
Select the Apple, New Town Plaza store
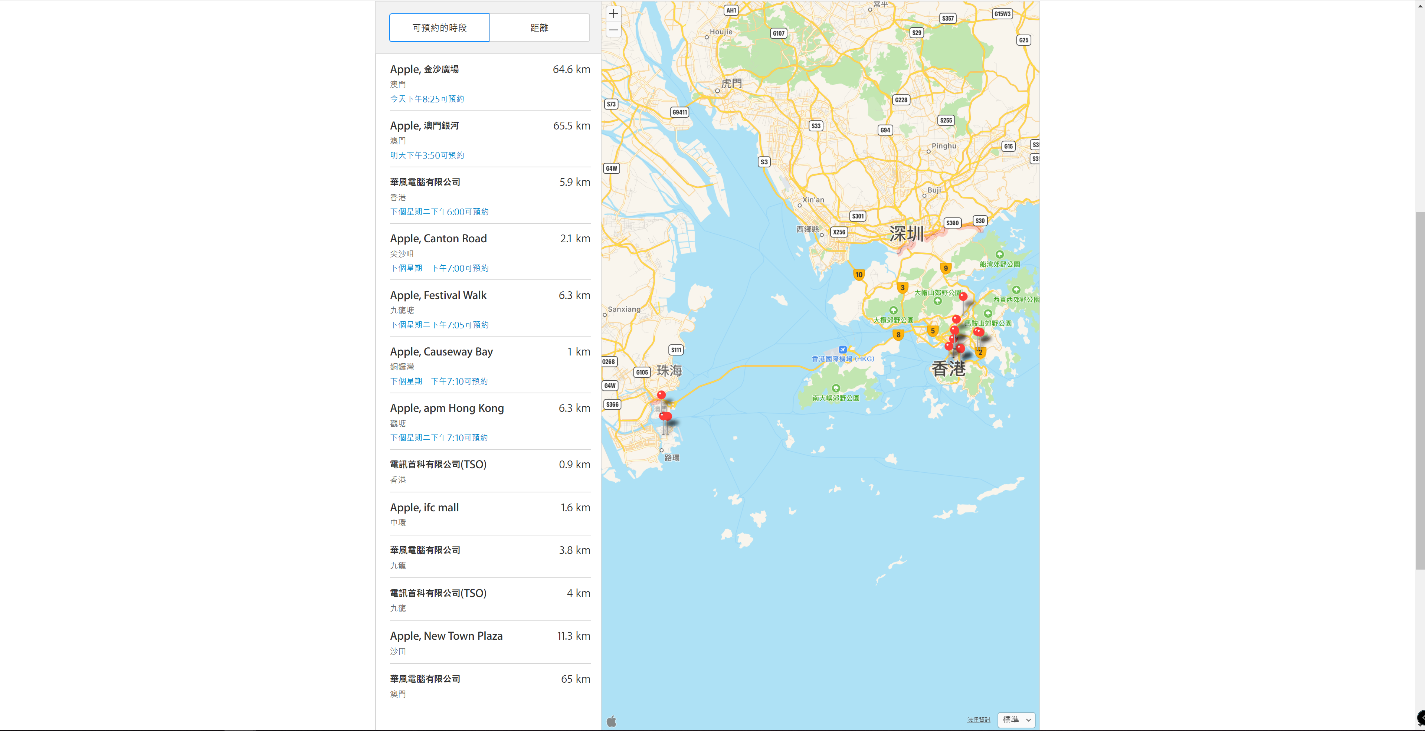pos(490,643)
